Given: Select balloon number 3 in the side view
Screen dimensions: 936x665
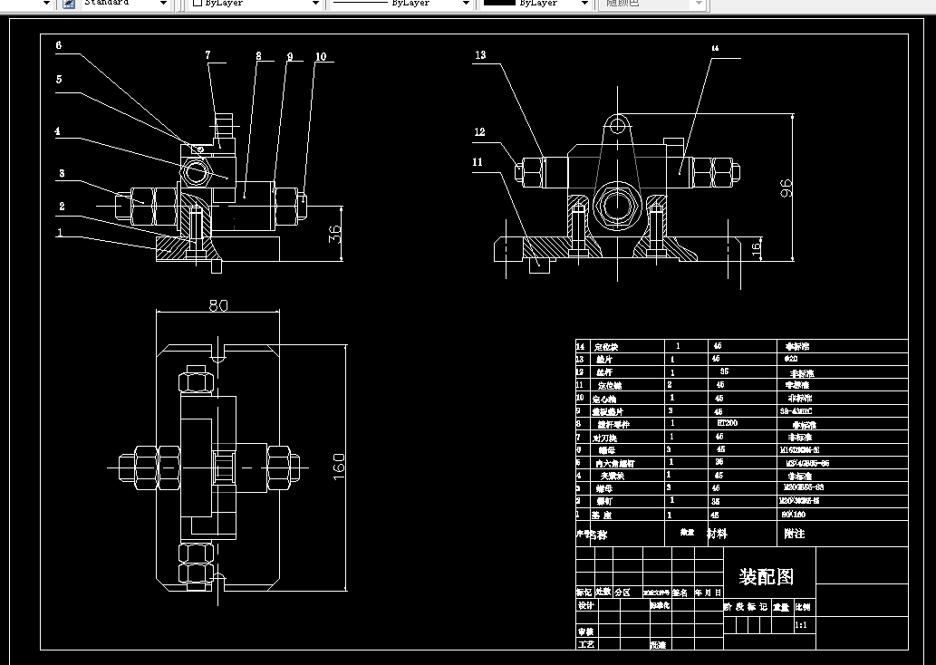Looking at the screenshot, I should [62, 174].
